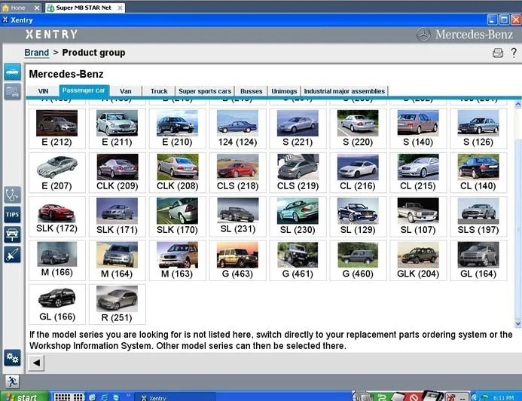
Task: Select the E (212) model series
Action: pos(57,129)
